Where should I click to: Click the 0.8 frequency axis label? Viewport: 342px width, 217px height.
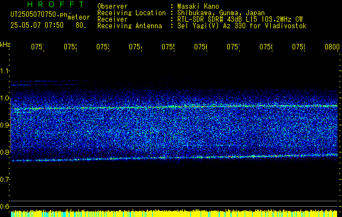click(5, 152)
